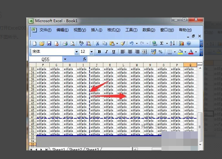The width and height of the screenshot is (222, 159).
Task: Expand the Paste options arrow
Action: pos(117,44)
